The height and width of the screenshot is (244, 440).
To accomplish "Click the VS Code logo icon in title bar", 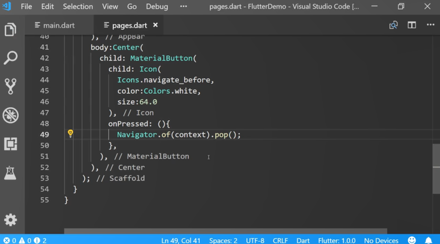I will (x=7, y=6).
